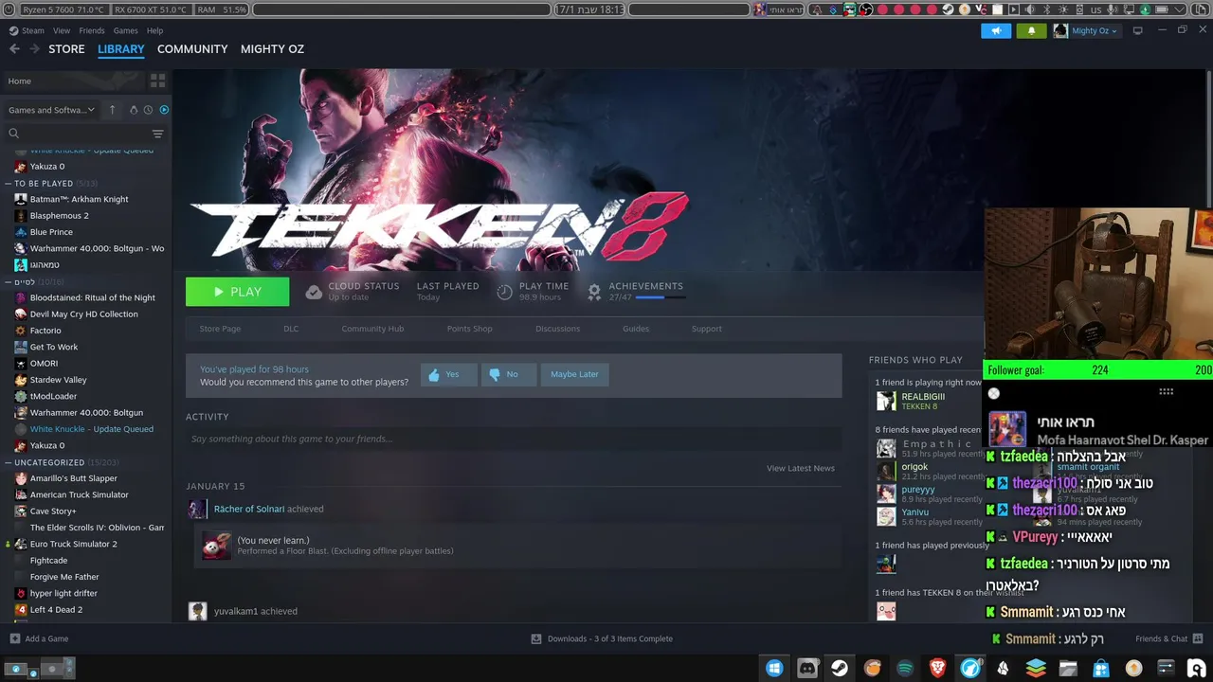
Task: Open the Support link
Action: [x=707, y=329]
